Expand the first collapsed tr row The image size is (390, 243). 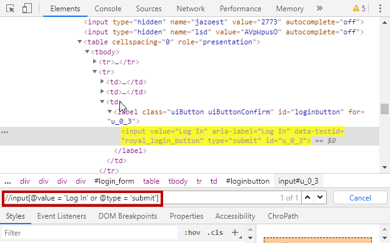click(x=94, y=61)
